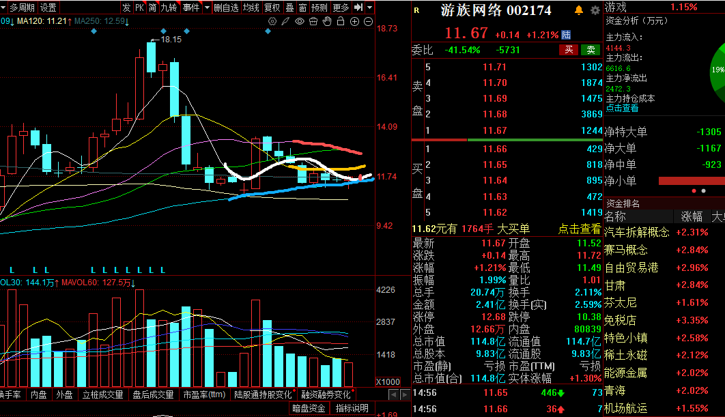Screen dimensions: 725x417
Task: Open 指标说明 indicator description
Action: pos(352,408)
